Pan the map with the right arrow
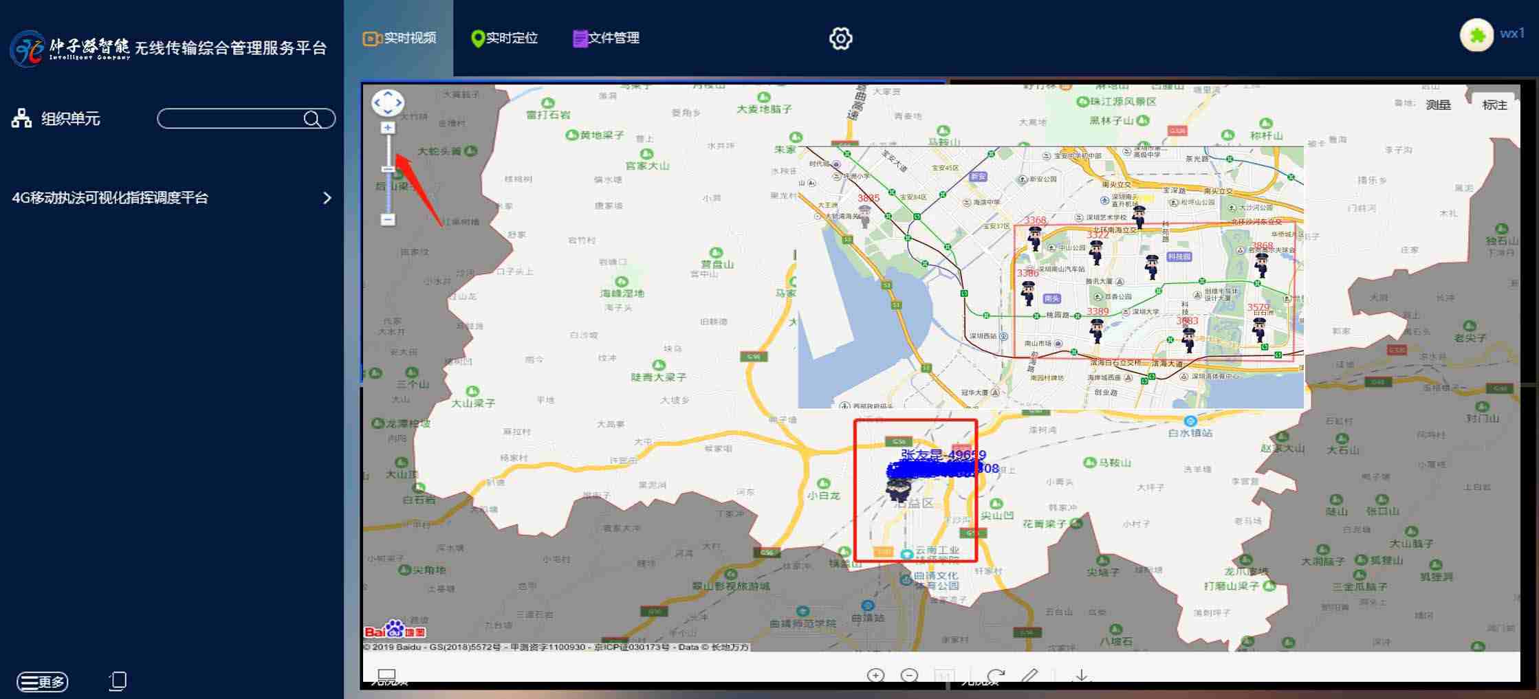Screen dimensions: 1539x699 click(x=399, y=103)
